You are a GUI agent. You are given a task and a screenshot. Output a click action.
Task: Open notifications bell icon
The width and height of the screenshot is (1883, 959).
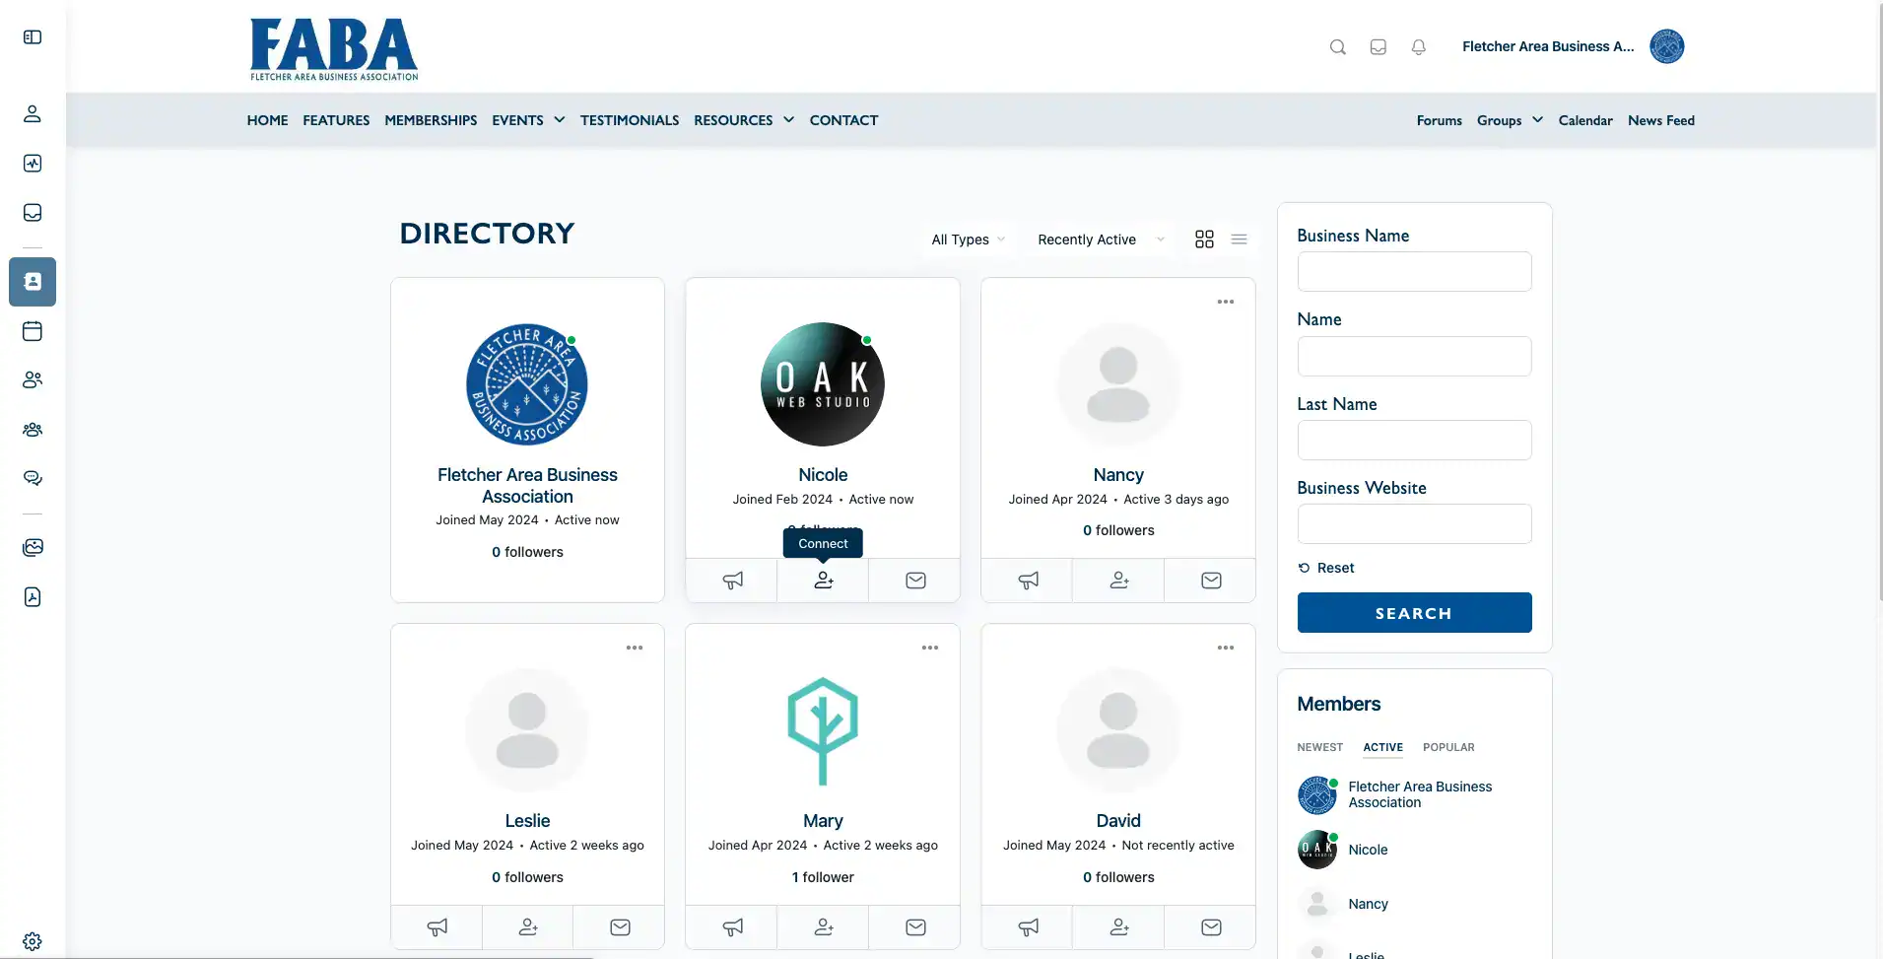pos(1418,46)
